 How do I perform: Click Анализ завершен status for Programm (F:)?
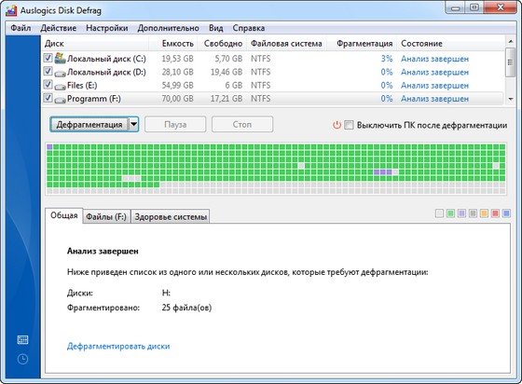pyautogui.click(x=434, y=99)
